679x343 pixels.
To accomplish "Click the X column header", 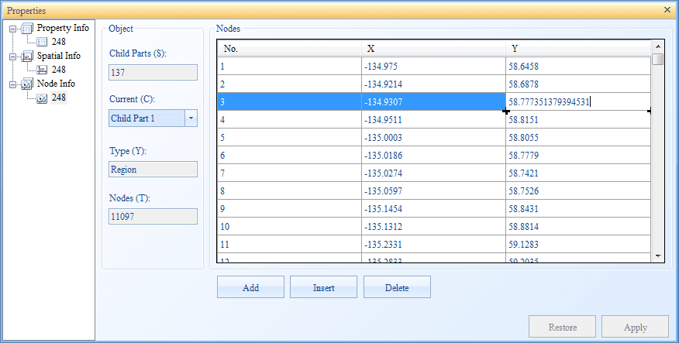I will pos(433,49).
